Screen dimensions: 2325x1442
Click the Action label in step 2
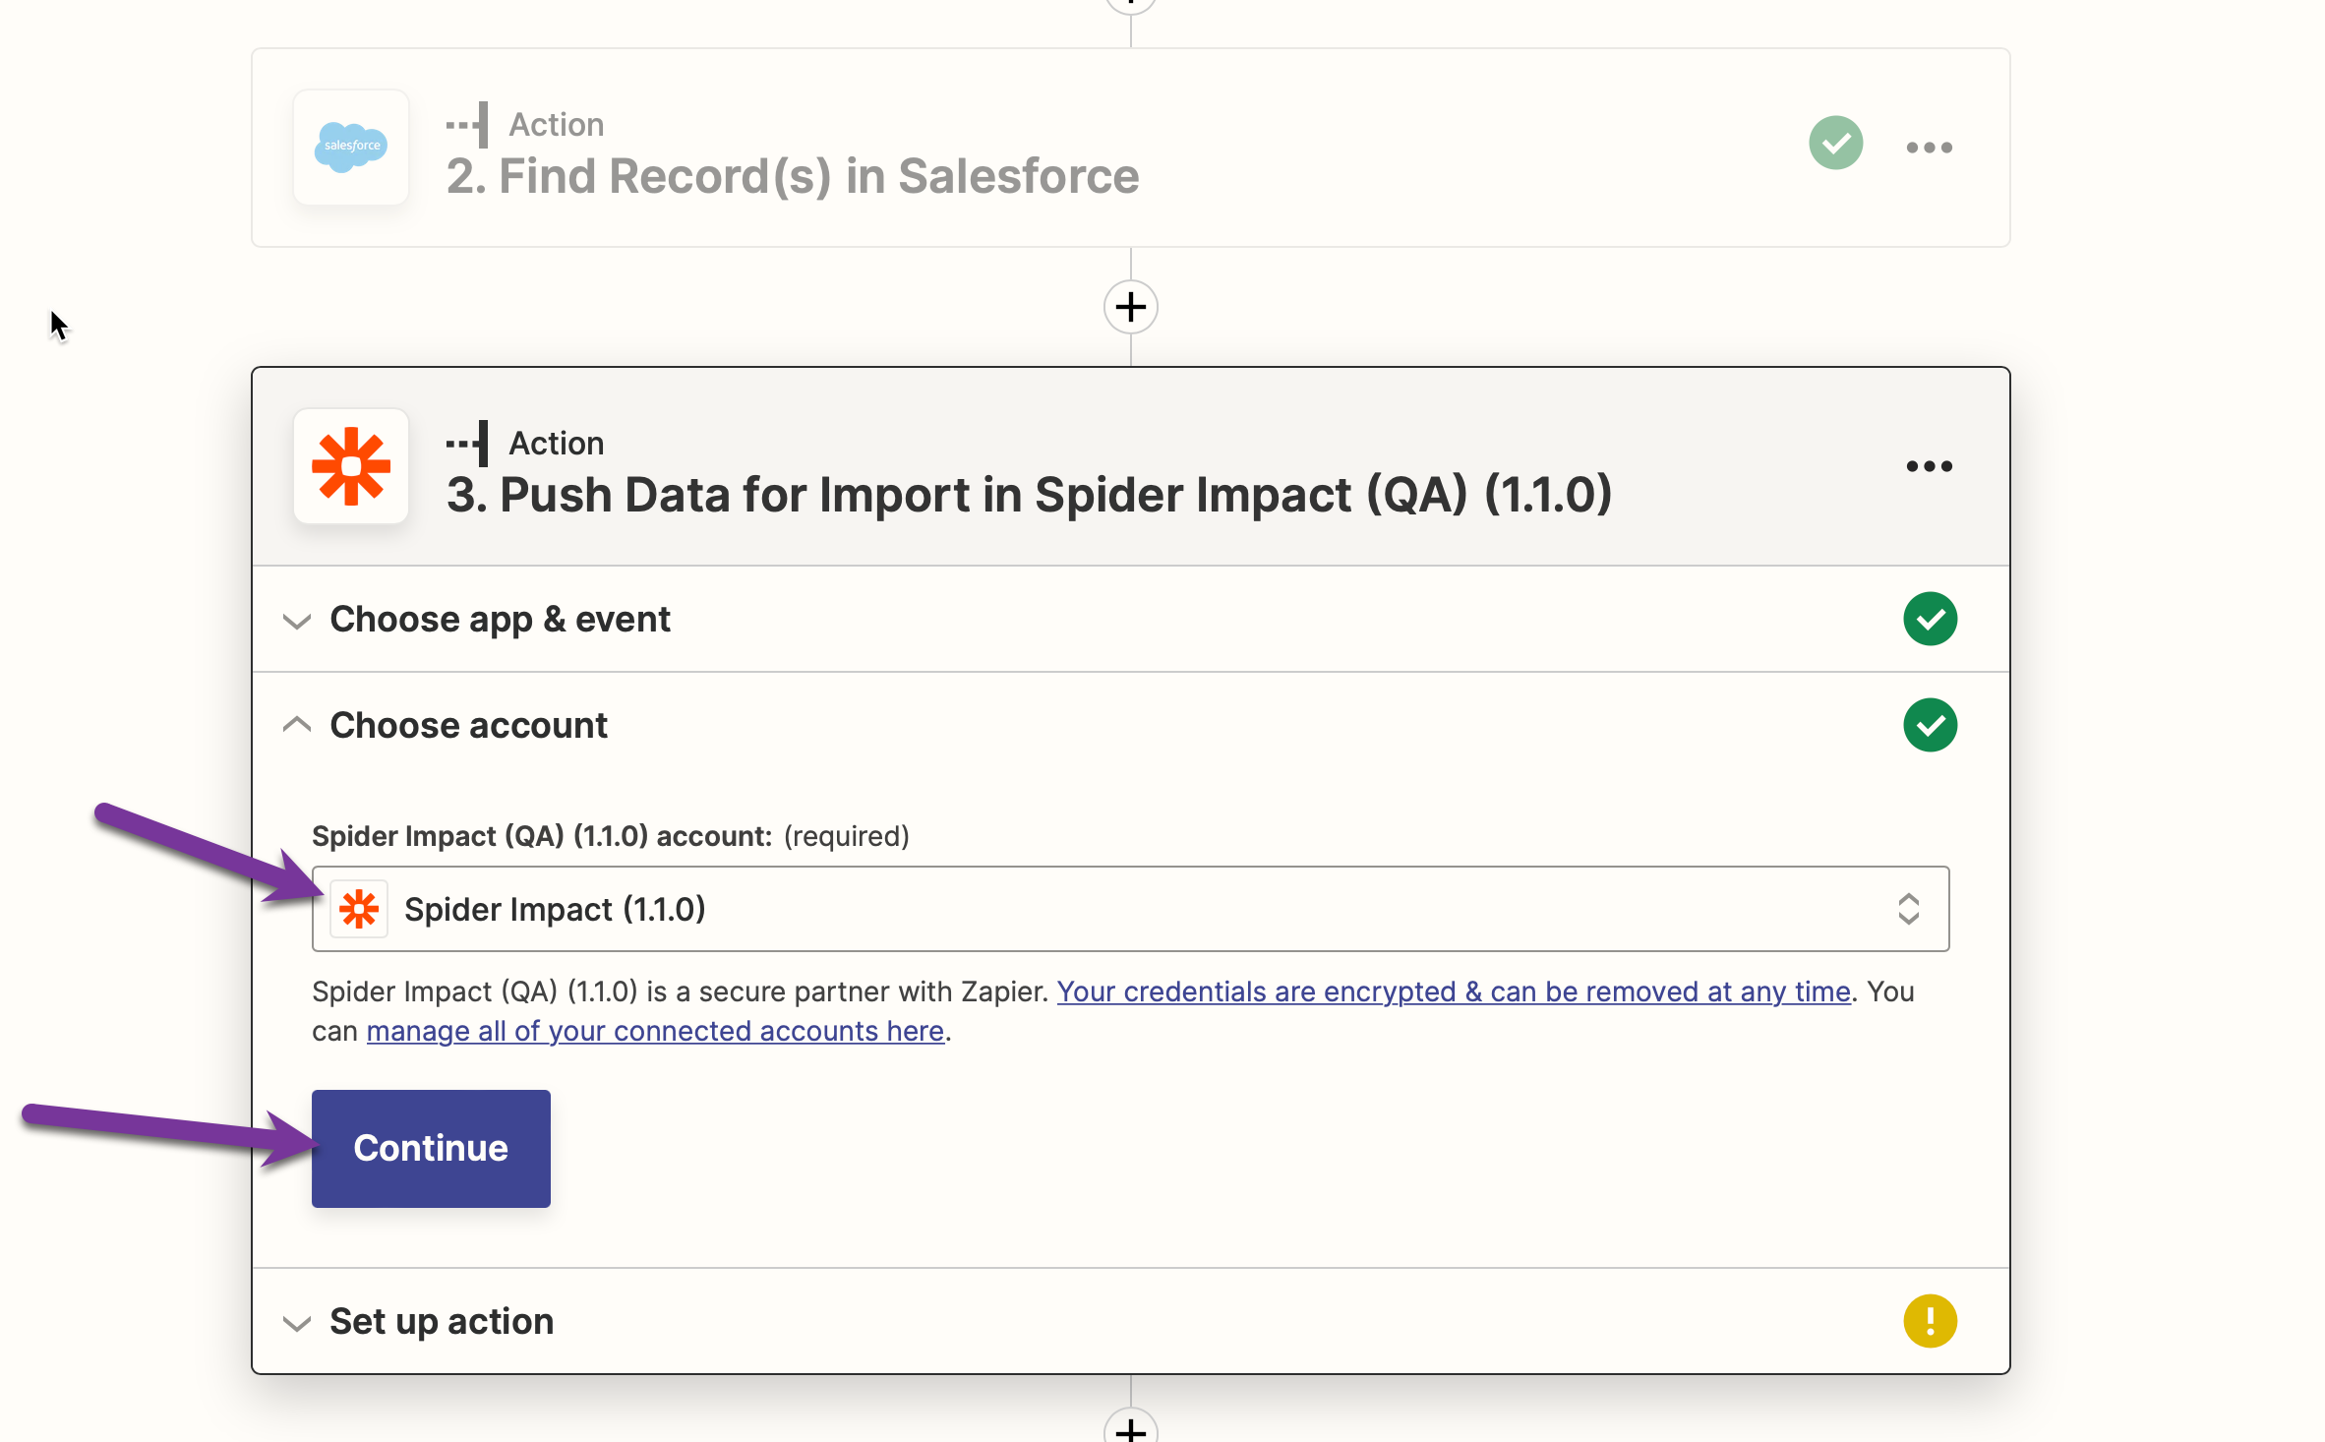pyautogui.click(x=557, y=125)
